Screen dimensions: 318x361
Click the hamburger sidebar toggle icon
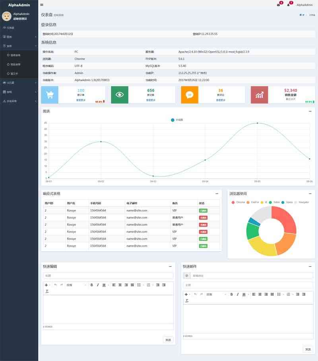pos(42,5)
